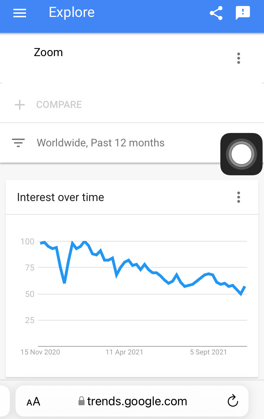This screenshot has width=264, height=419.
Task: Tap the share icon
Action: tap(216, 13)
